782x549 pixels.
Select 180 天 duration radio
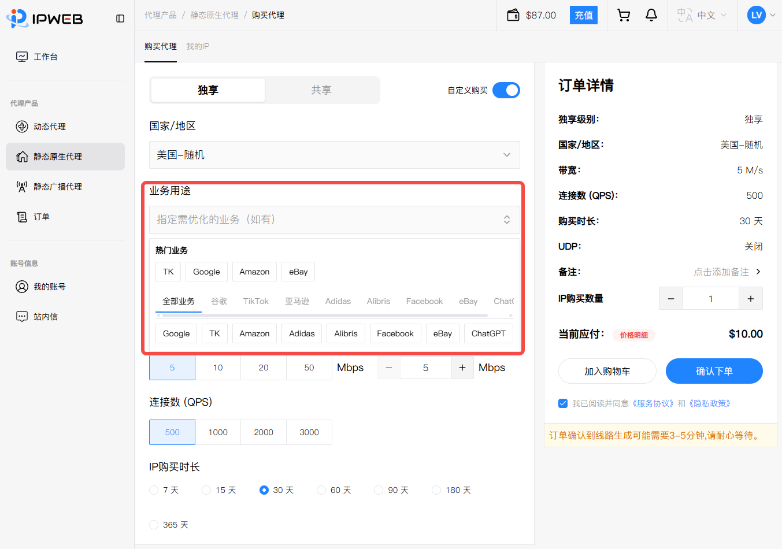pos(436,490)
